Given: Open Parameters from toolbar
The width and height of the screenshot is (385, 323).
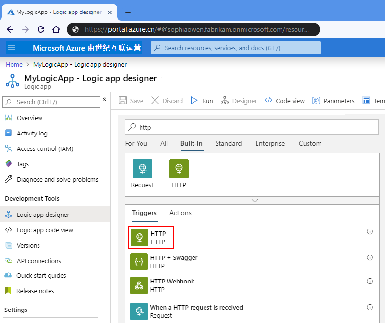Looking at the screenshot, I should pos(333,101).
